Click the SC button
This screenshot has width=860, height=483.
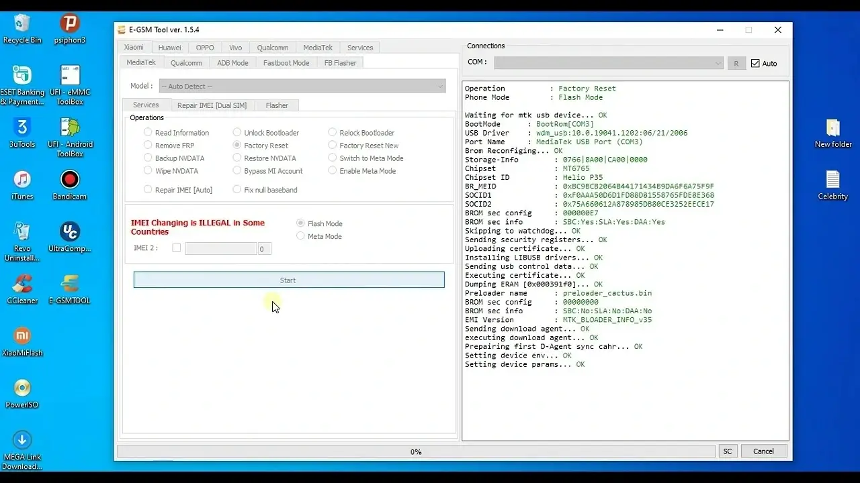[x=727, y=451]
